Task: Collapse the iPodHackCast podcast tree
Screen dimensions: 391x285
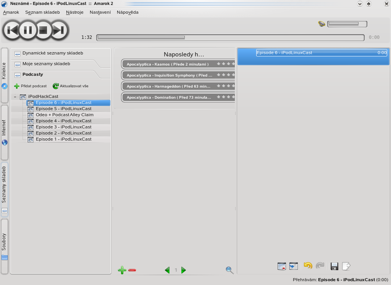Action: tap(15, 97)
